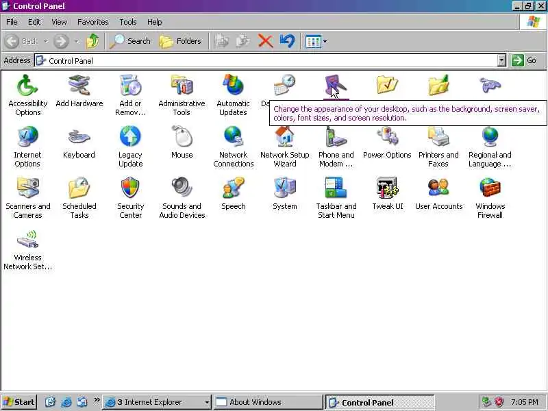Open the Date and Time clock icon
Screen dimensions: 548x411
tap(284, 85)
